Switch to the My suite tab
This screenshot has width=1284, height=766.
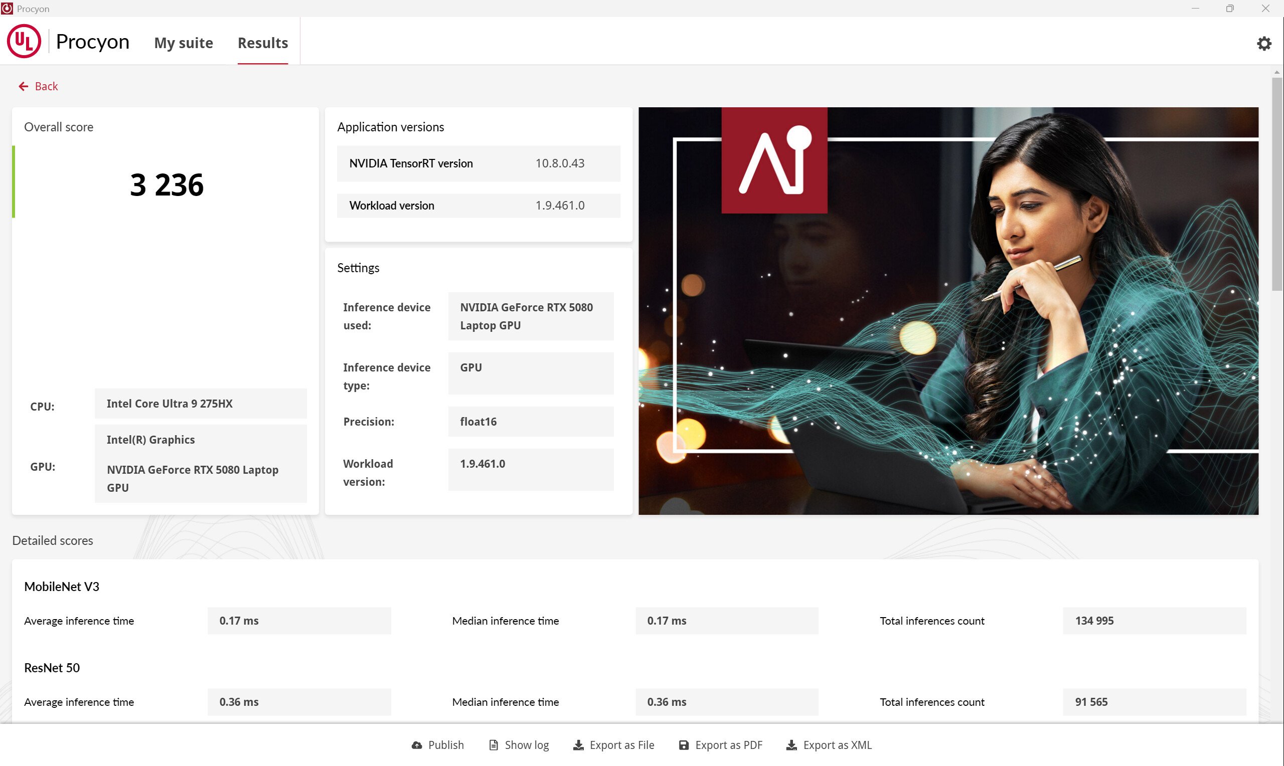point(183,43)
